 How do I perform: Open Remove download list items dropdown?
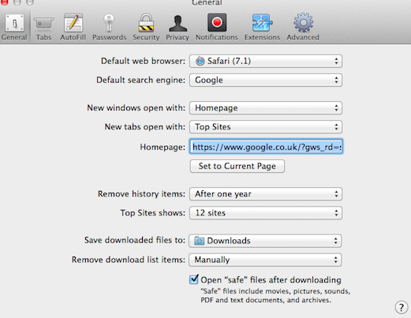[x=265, y=260]
